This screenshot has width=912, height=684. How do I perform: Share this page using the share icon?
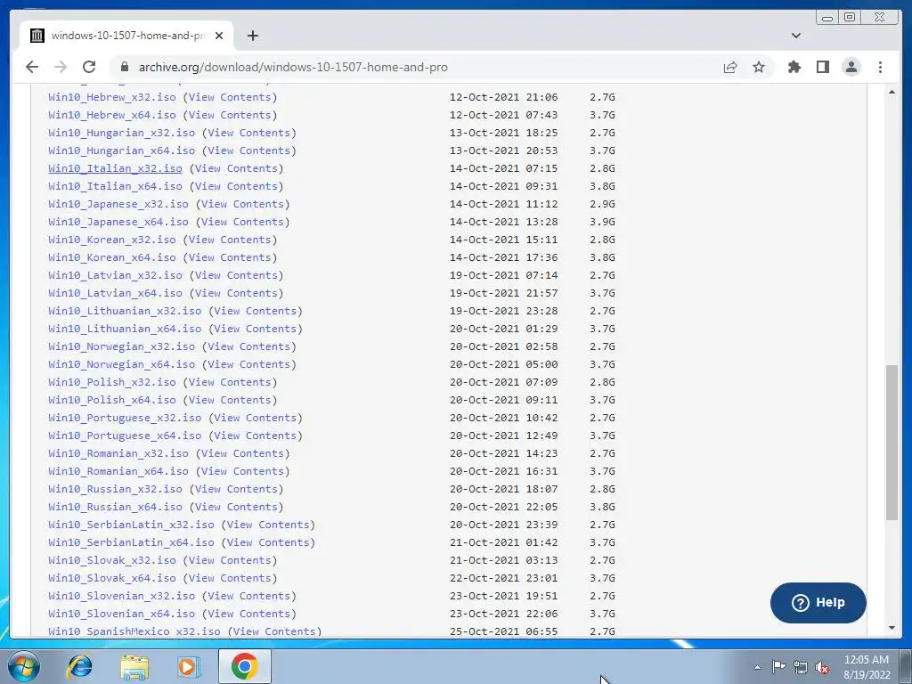coord(730,67)
